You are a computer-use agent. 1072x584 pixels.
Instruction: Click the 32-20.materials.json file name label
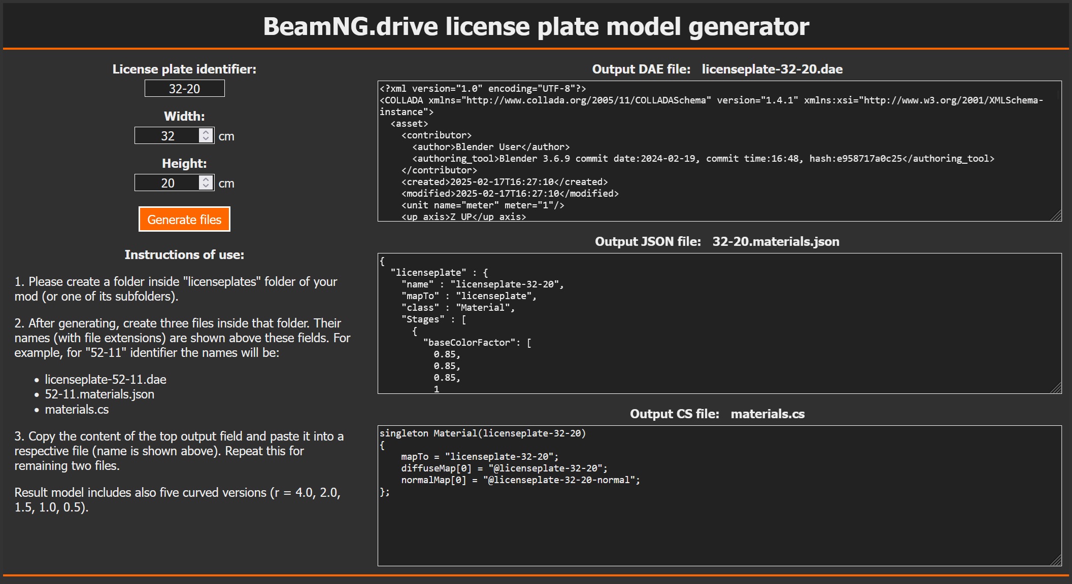[x=776, y=242]
